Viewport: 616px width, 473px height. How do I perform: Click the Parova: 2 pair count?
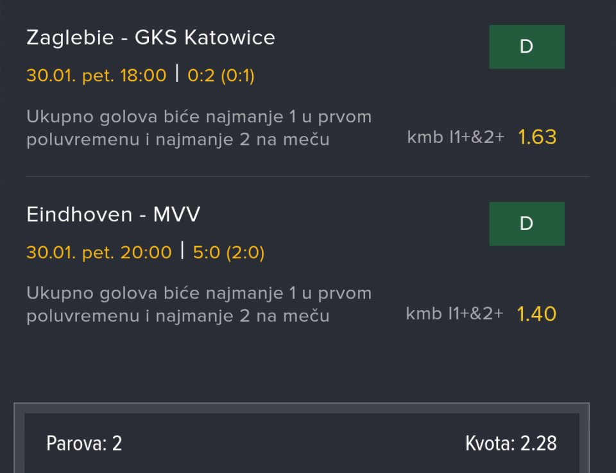[x=84, y=443]
